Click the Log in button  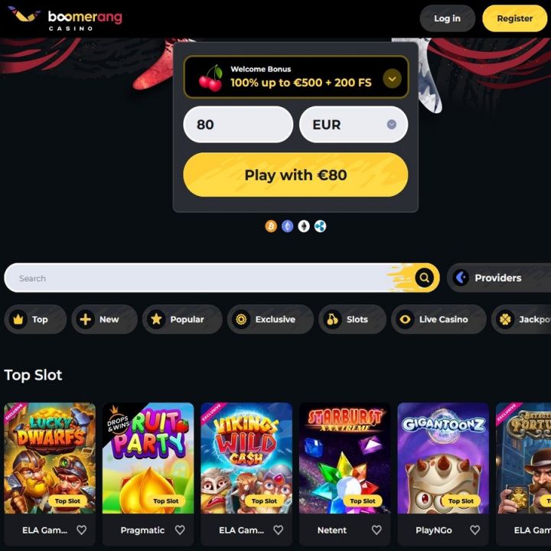(x=447, y=18)
